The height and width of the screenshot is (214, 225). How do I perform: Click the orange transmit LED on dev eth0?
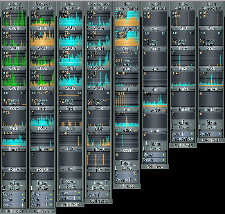click(135, 130)
